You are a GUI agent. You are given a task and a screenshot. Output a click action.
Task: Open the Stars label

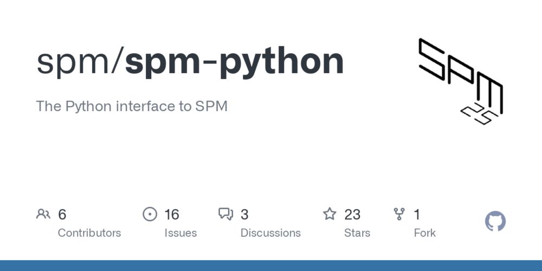click(357, 233)
